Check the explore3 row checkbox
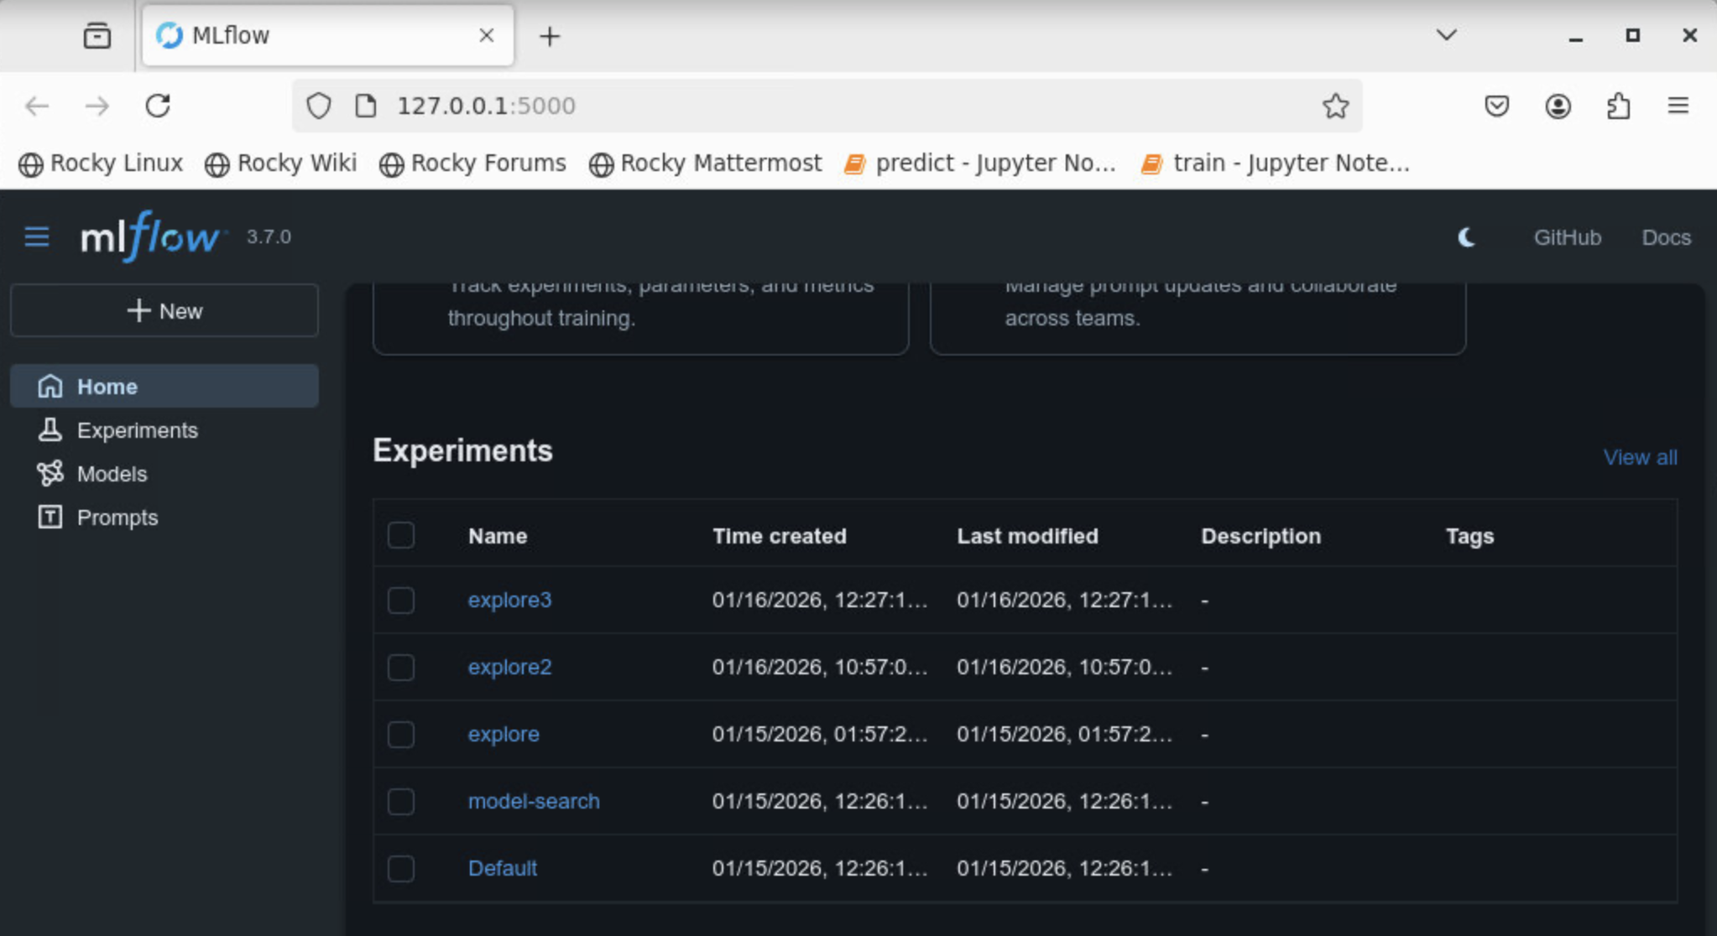The width and height of the screenshot is (1717, 936). tap(401, 600)
